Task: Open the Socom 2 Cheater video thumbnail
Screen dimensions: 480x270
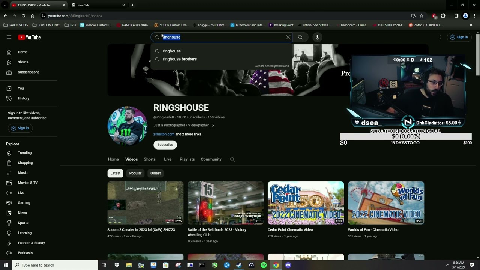Action: 145,203
